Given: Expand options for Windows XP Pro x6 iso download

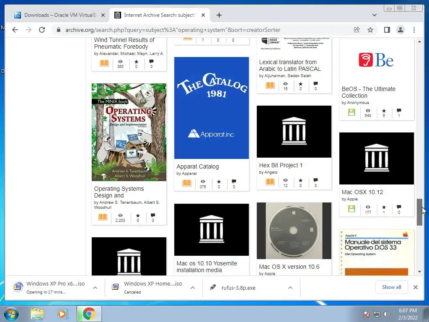Looking at the screenshot, I should tap(95, 288).
